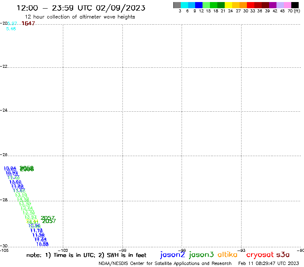Pick the dark red legend swatch ending at 36
The image size is (304, 267).
258,5
